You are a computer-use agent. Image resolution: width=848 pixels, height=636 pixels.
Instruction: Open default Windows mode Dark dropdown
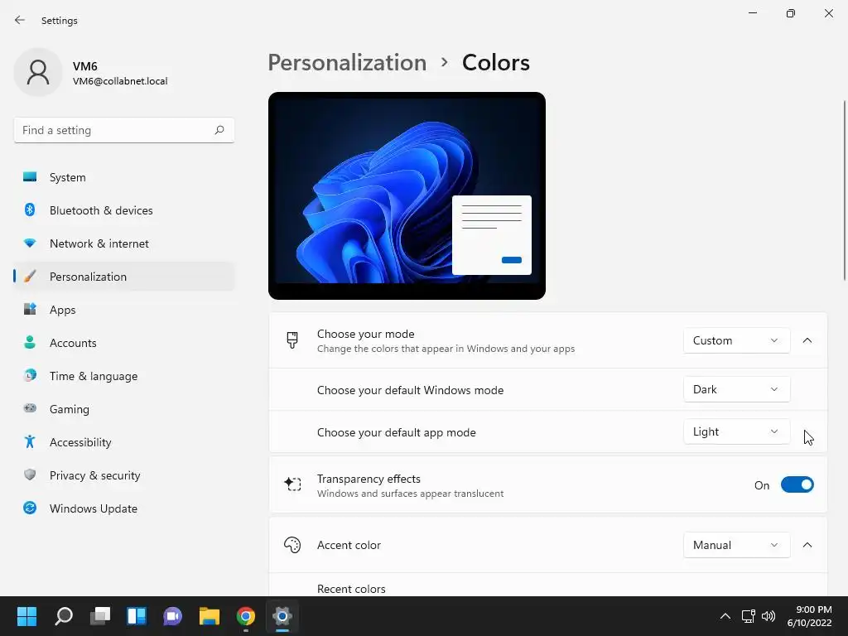[x=736, y=389]
